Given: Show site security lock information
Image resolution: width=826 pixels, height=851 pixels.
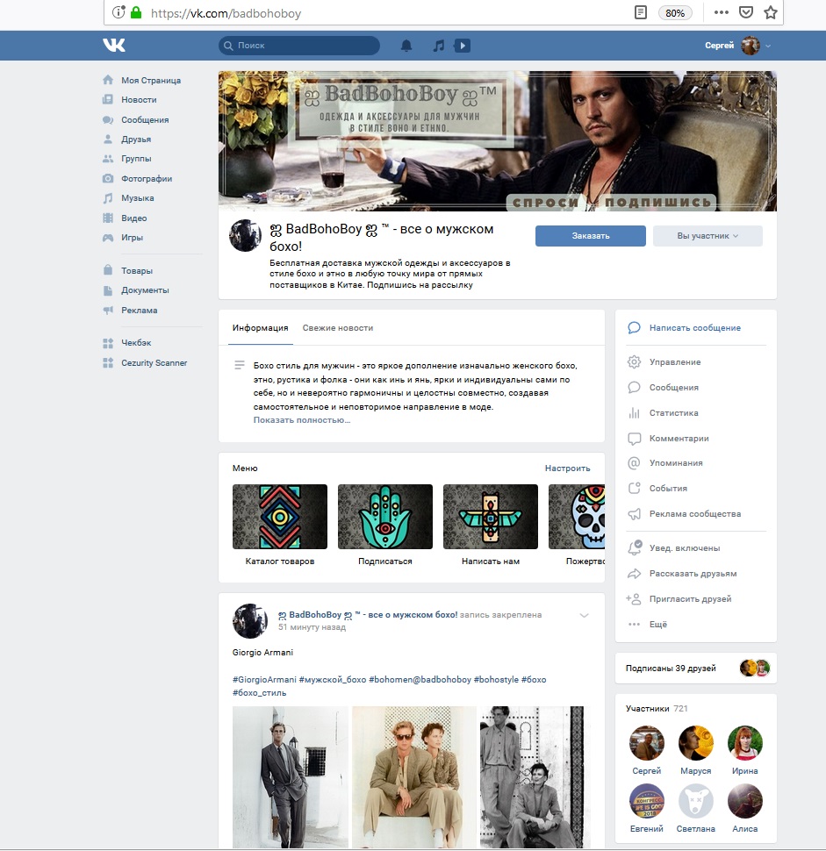Looking at the screenshot, I should 136,12.
